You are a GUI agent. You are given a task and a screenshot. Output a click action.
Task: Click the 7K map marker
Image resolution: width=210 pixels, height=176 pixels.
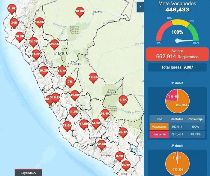pyautogui.click(x=70, y=82)
